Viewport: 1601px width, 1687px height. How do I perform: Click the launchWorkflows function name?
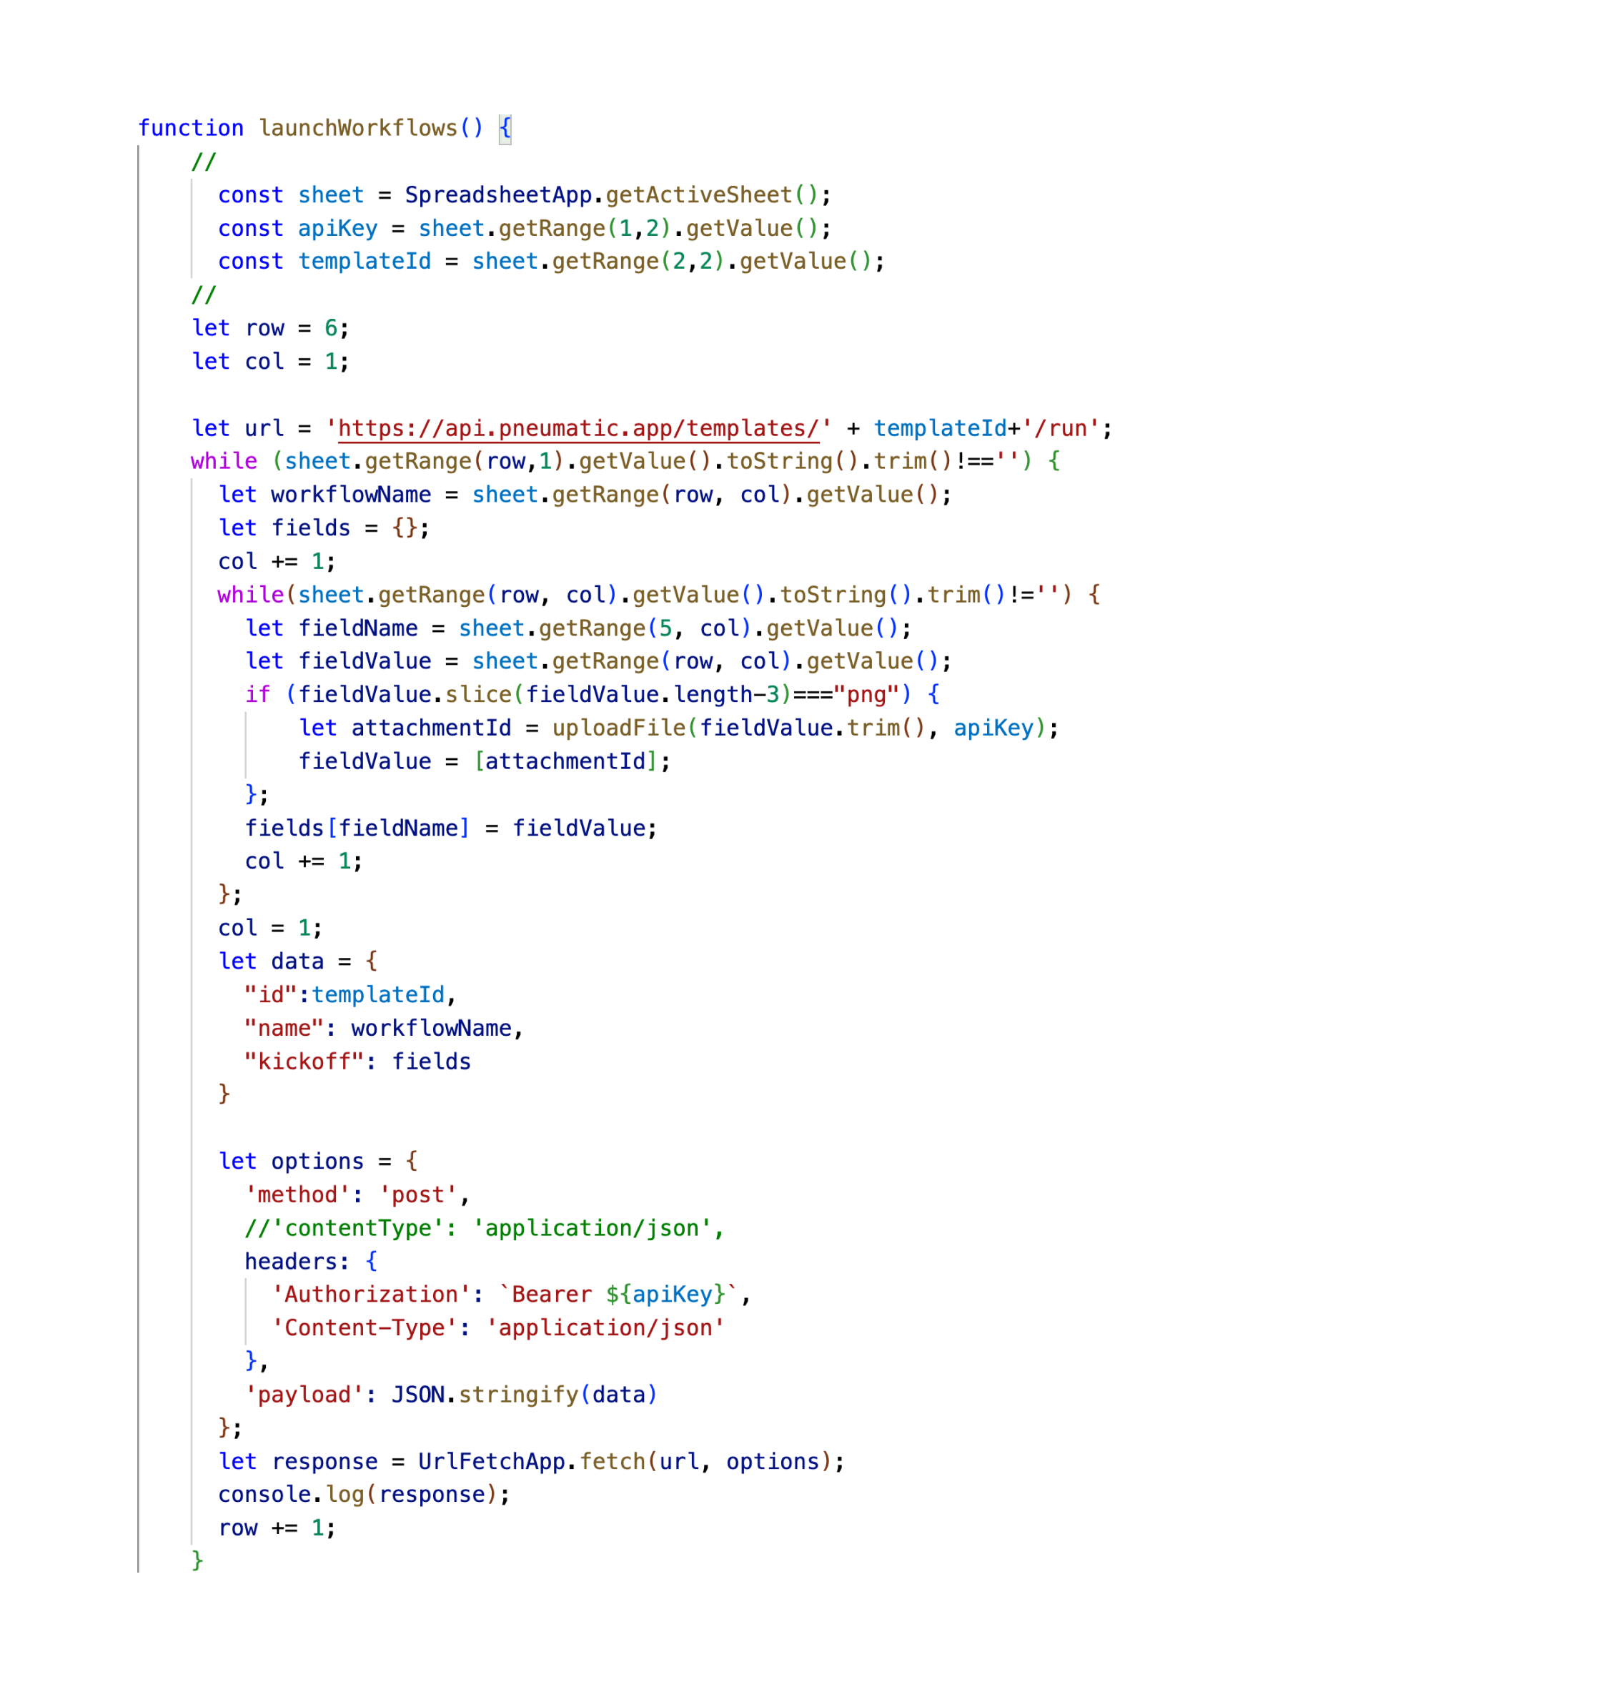click(x=357, y=129)
